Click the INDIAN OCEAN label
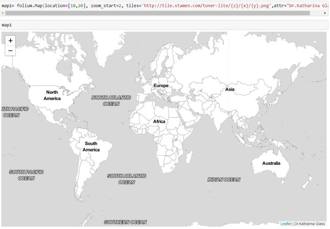This screenshot has width=330, height=229. tap(224, 179)
